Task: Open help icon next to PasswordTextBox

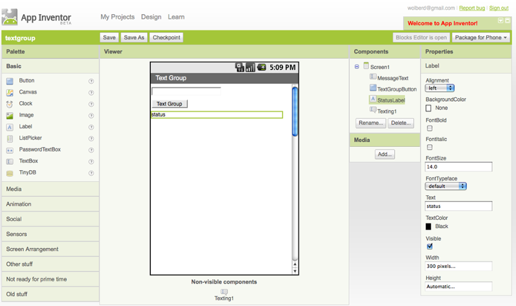Action: 91,150
